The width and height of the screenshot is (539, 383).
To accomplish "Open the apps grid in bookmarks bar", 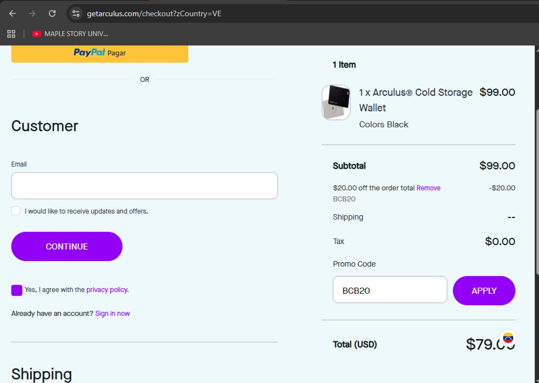I will (11, 34).
